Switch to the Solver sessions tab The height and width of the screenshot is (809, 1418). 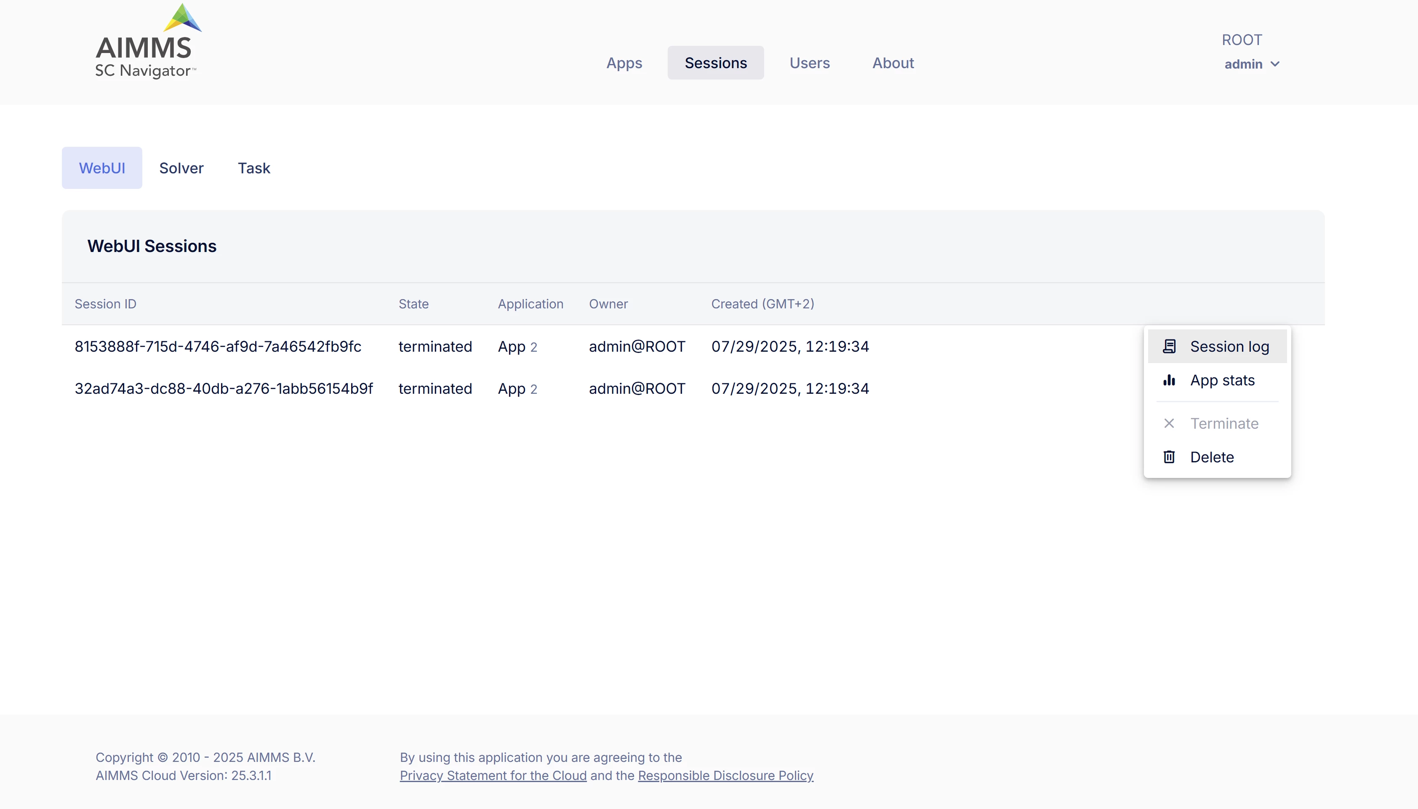(x=181, y=168)
